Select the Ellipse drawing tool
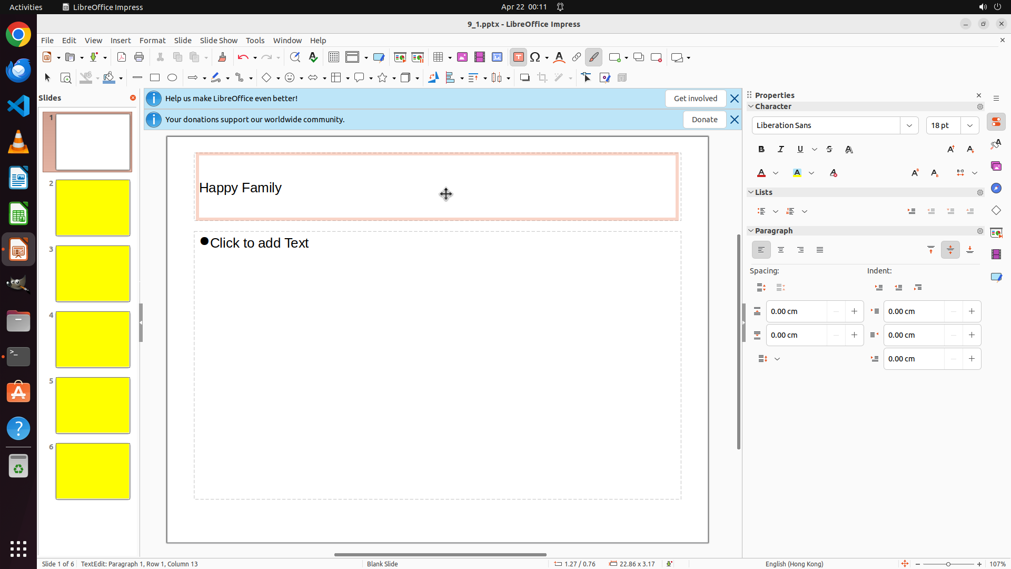The image size is (1011, 569). tap(172, 78)
